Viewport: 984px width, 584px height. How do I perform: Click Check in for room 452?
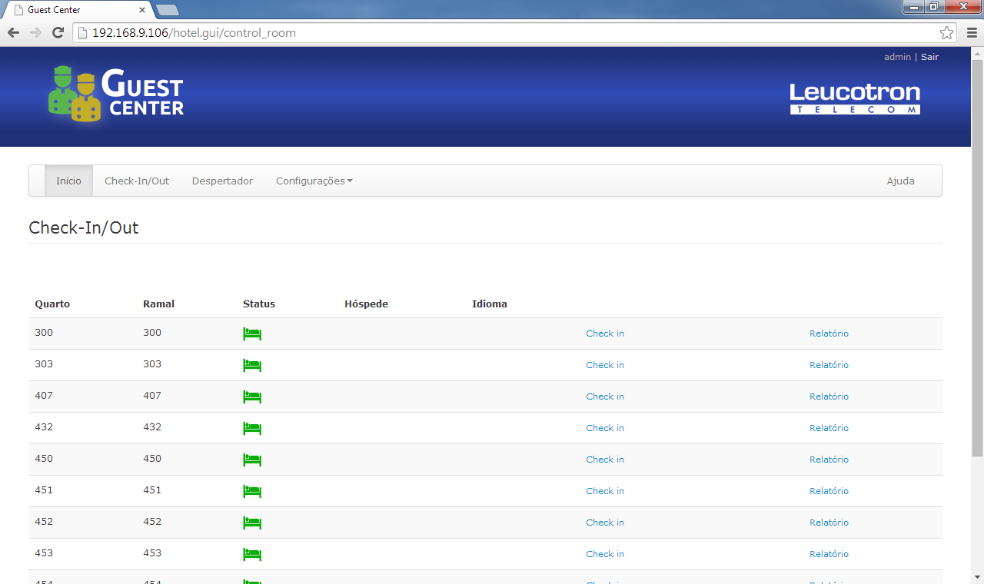(x=605, y=523)
